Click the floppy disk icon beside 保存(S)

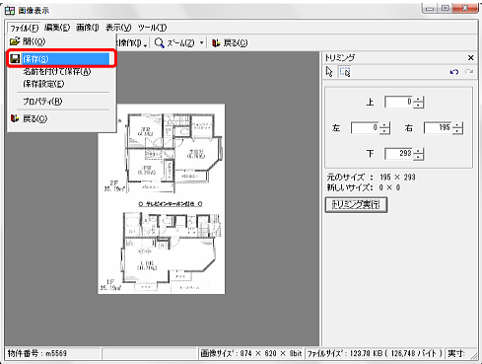coord(15,59)
